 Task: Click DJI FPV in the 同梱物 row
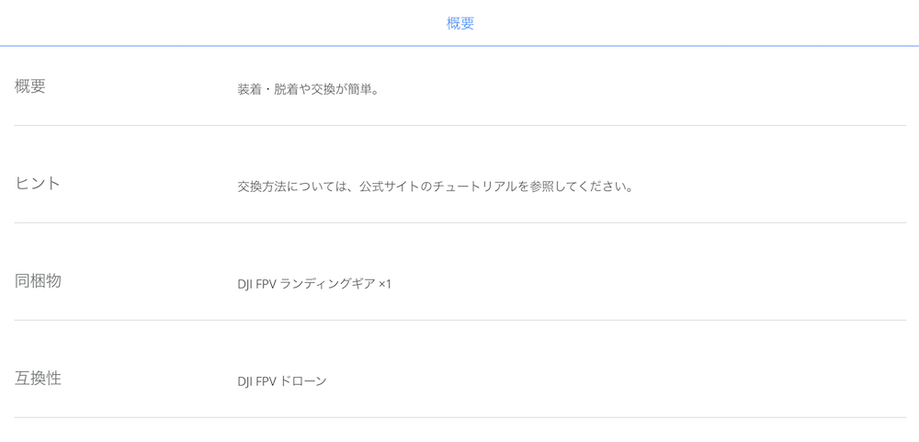pos(256,284)
